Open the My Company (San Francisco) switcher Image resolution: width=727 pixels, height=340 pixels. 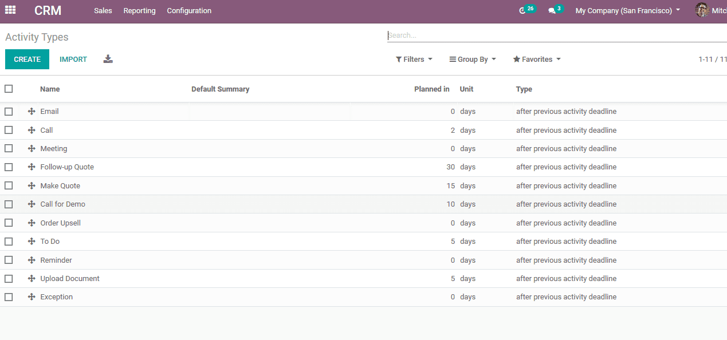click(628, 11)
